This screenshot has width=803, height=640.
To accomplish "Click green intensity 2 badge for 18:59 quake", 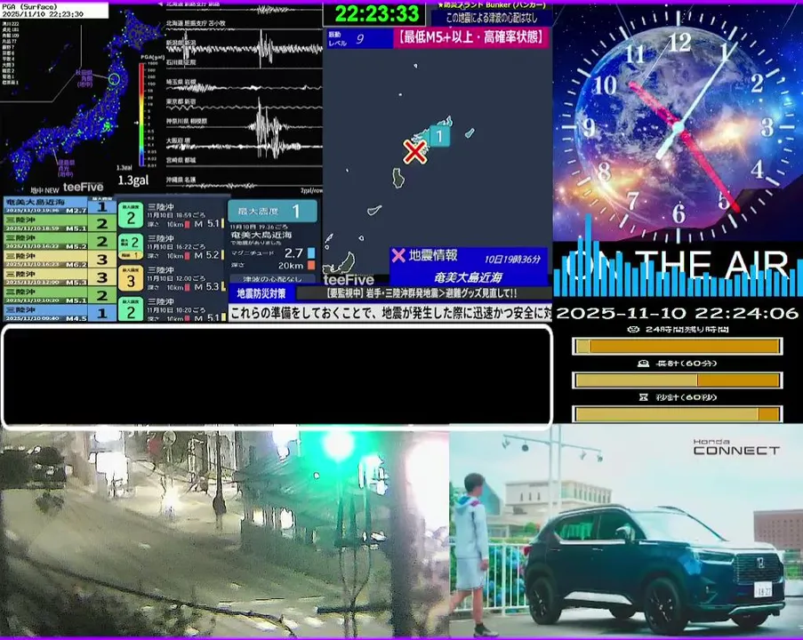I will pyautogui.click(x=131, y=215).
